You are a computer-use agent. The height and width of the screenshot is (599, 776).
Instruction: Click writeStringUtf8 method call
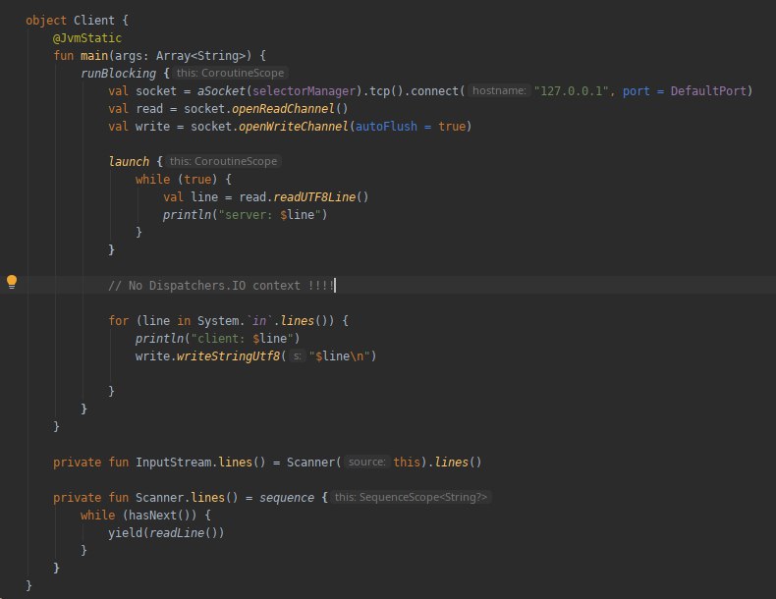(228, 356)
